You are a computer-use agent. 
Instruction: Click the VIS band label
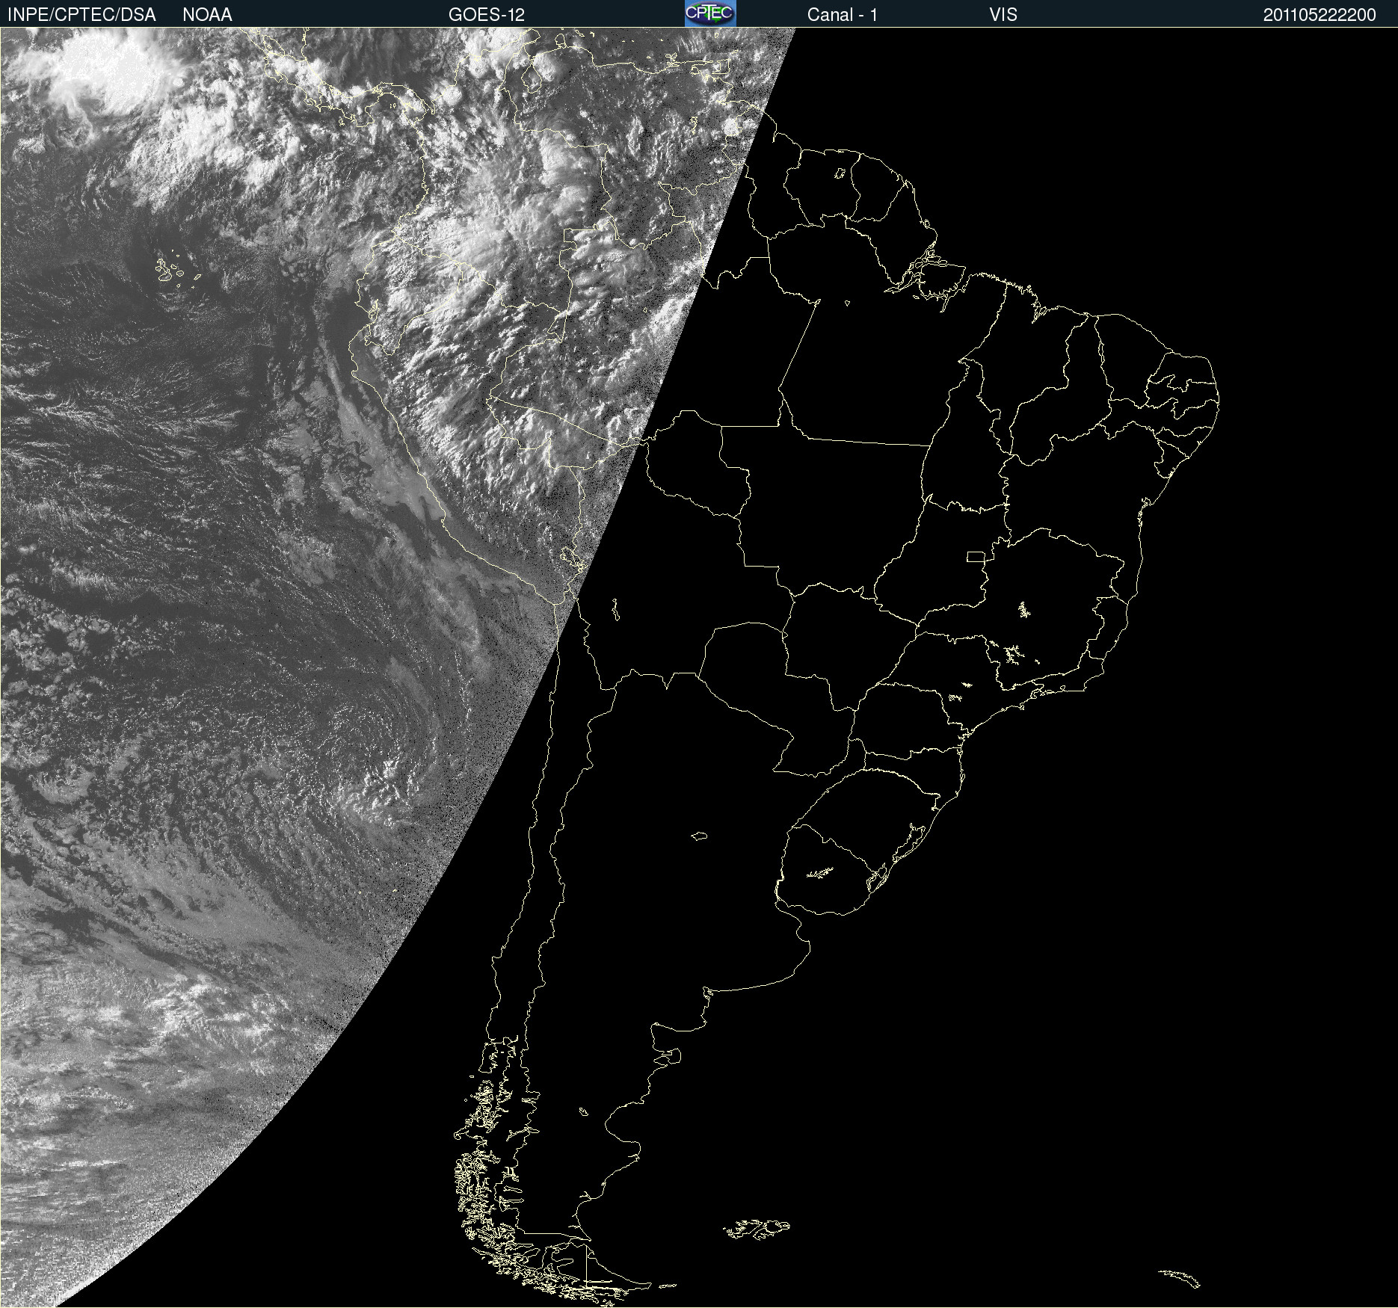(1003, 14)
